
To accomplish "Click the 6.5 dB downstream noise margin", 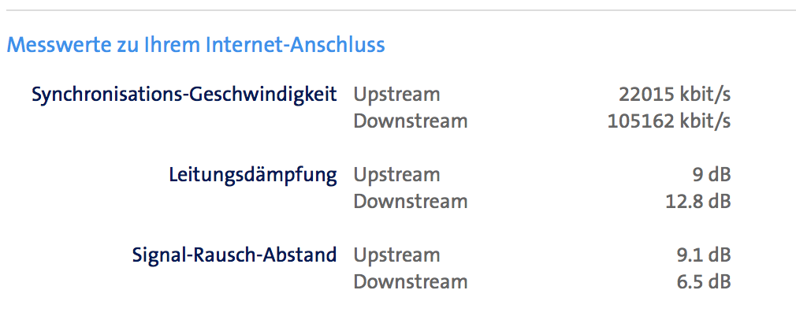I will [x=703, y=282].
